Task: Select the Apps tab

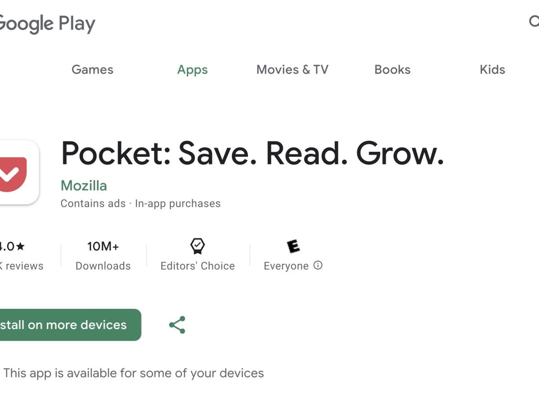Action: (x=193, y=70)
